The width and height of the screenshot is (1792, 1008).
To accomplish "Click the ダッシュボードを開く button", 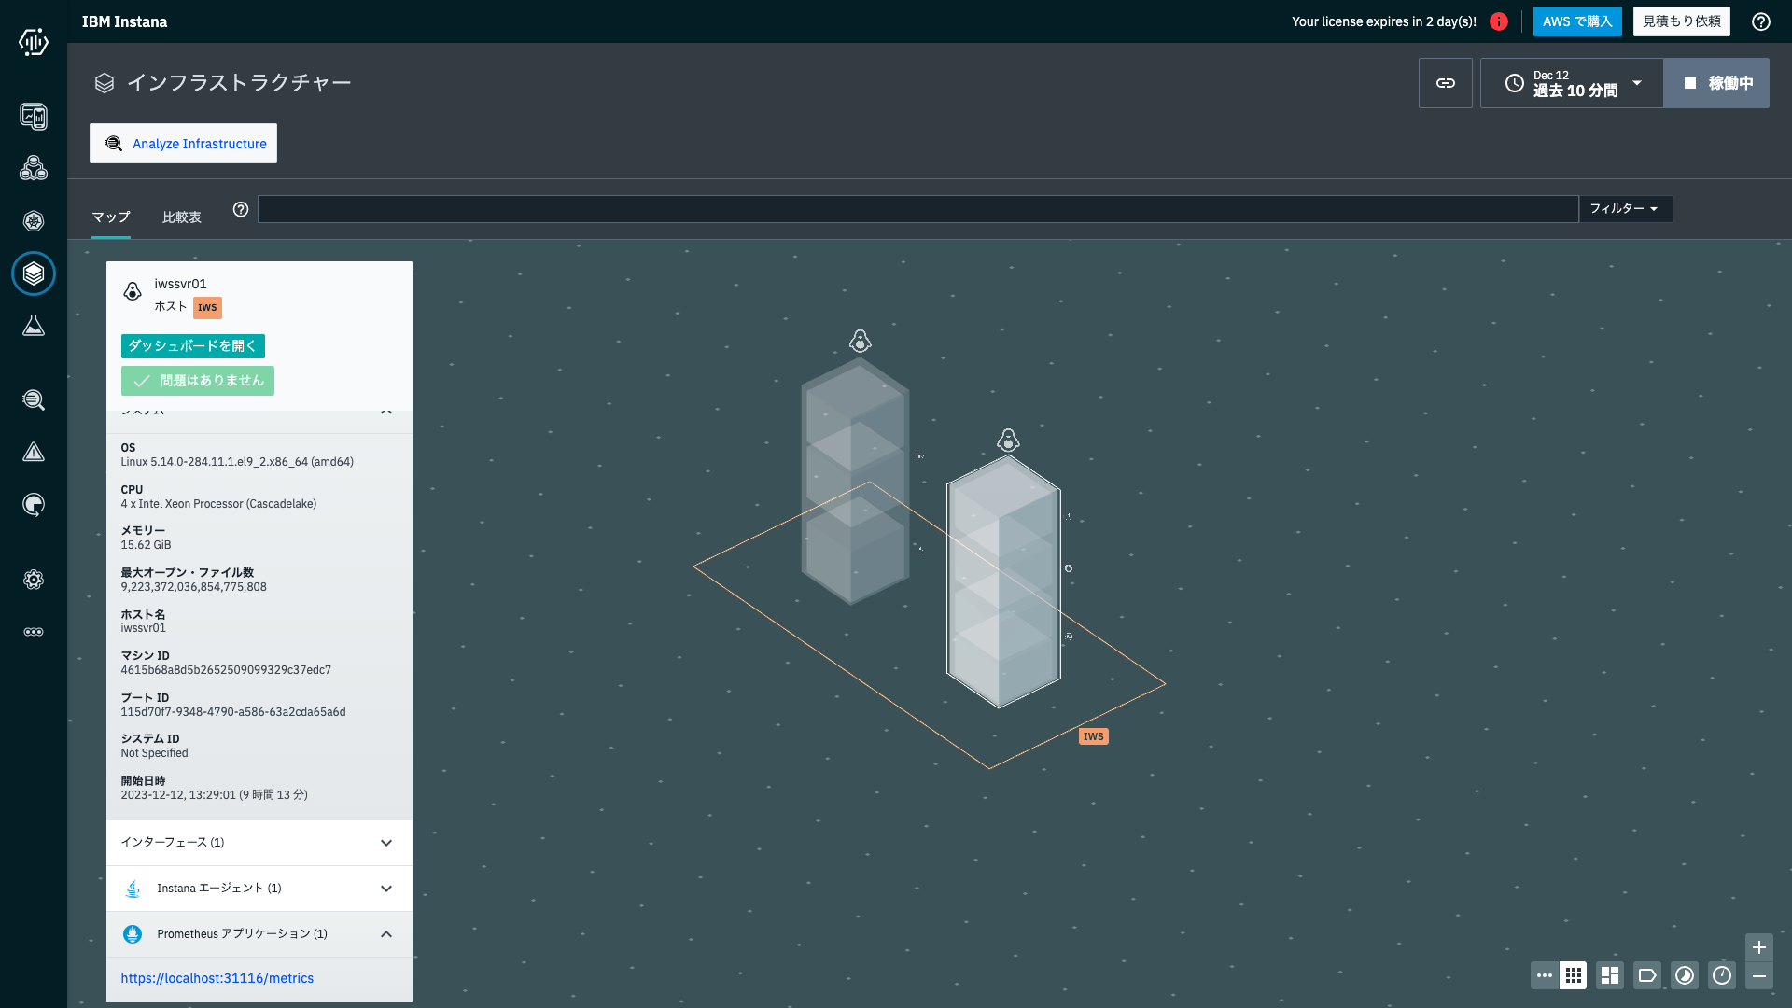I will click(x=192, y=346).
